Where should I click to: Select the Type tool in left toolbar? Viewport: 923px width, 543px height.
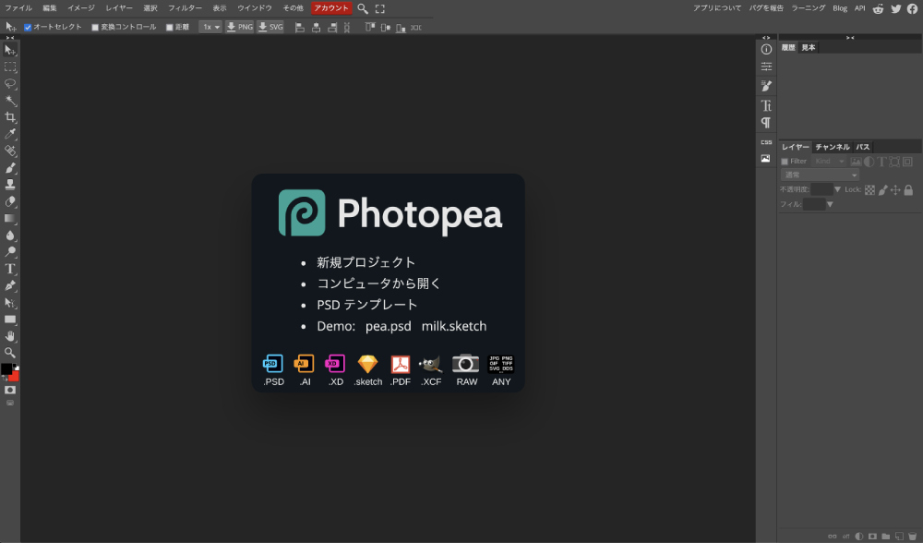[x=10, y=269]
